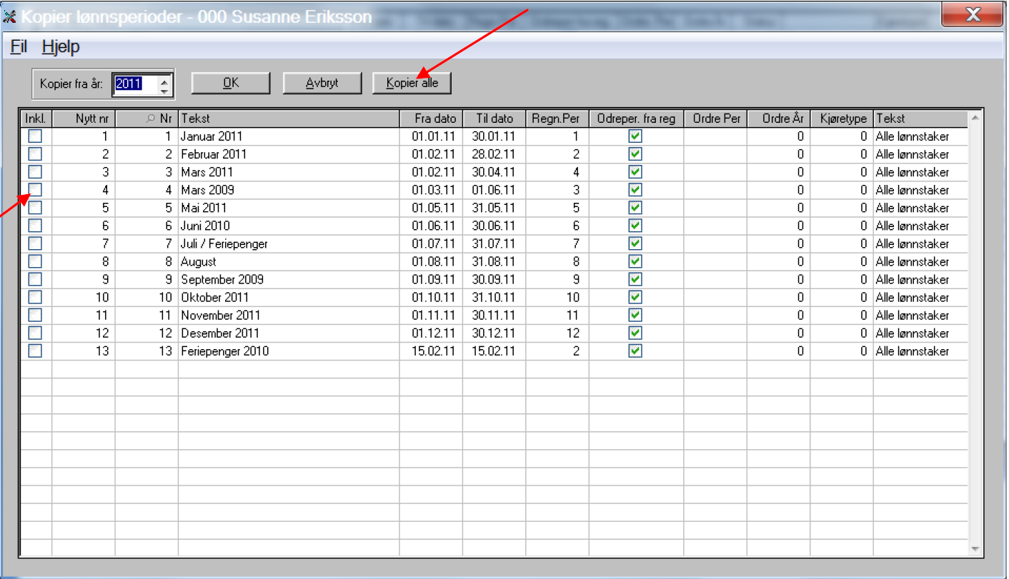The image size is (1009, 579).
Task: Select the 'November 2011' text cell
Action: (289, 315)
